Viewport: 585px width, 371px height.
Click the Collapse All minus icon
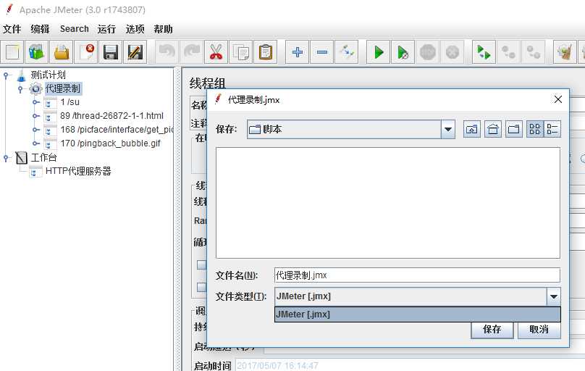pyautogui.click(x=322, y=52)
